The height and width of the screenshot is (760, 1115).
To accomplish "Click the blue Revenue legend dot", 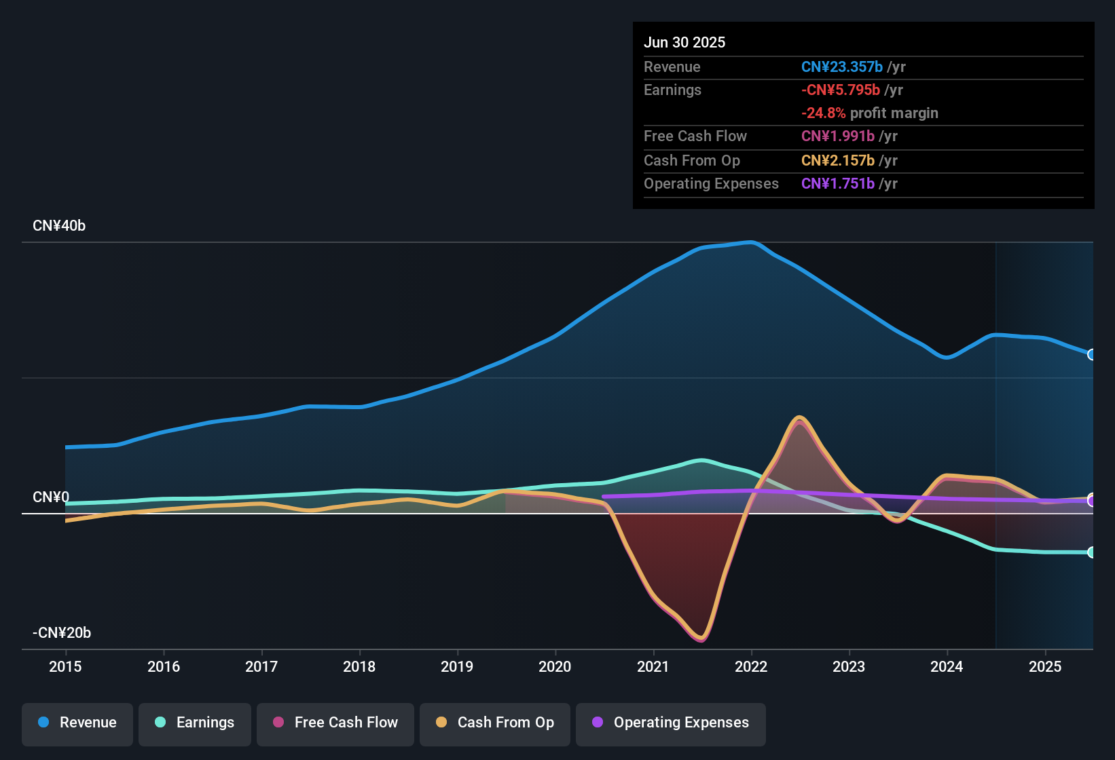I will point(43,723).
